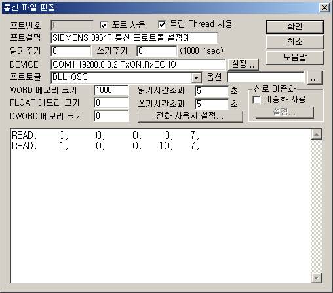The image size is (333, 293).
Task: Click the 쓰기주기 input field
Action: [157, 51]
